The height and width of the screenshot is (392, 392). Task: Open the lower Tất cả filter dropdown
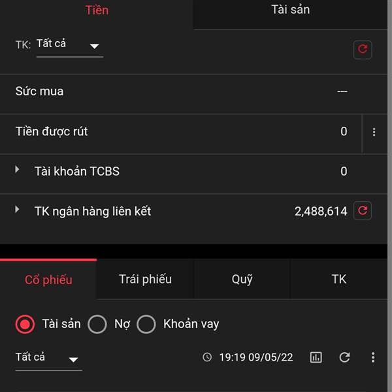point(48,359)
